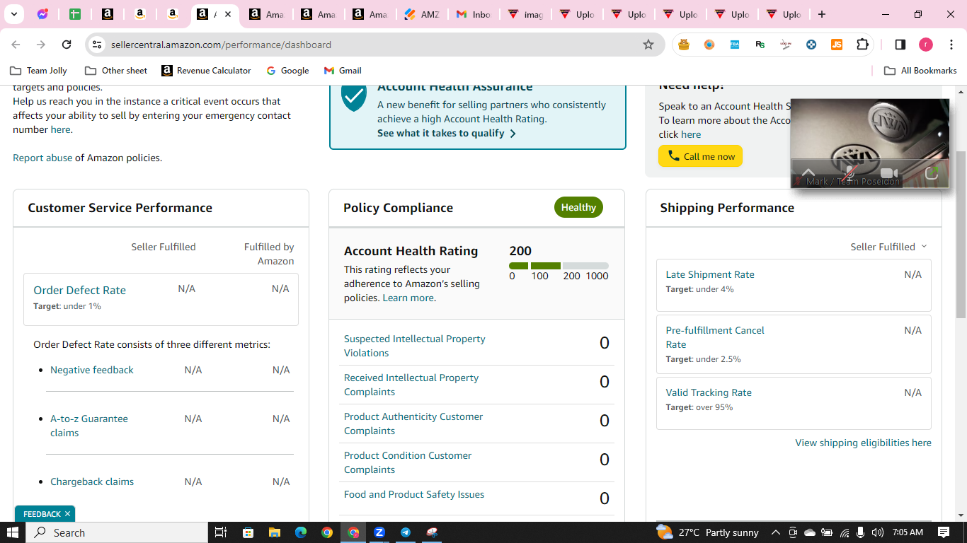The width and height of the screenshot is (967, 543).
Task: Open the Team Jolly bookmarks folder
Action: pos(39,71)
